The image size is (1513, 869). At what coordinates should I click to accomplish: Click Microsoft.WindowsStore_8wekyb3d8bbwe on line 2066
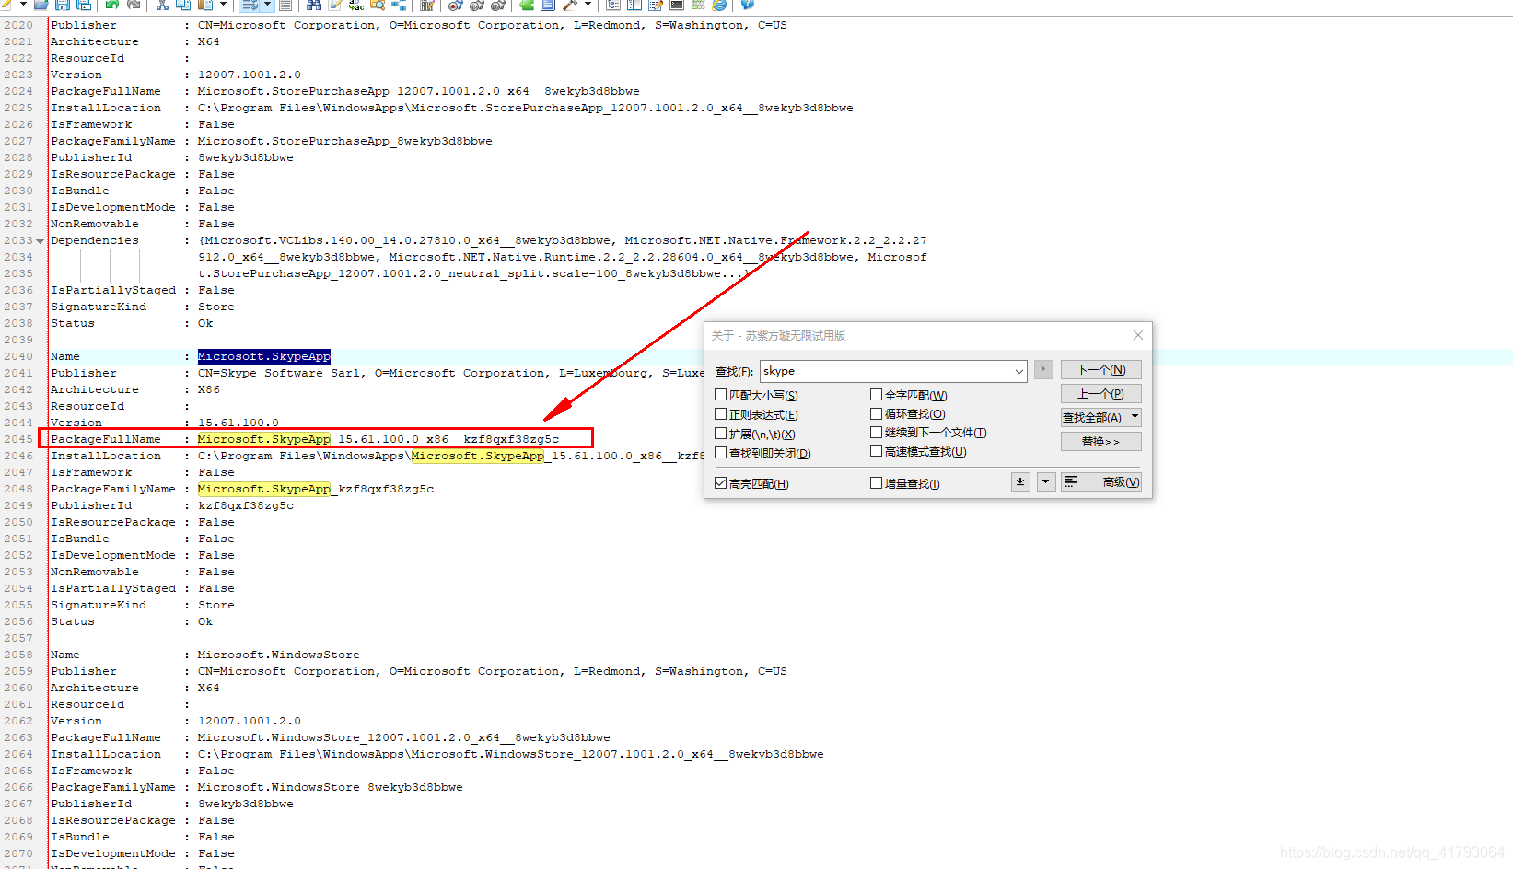[330, 787]
